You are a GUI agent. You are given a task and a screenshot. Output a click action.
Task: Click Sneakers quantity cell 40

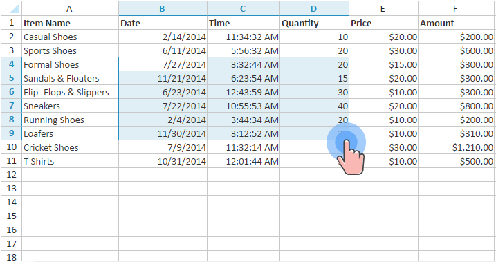click(x=314, y=106)
